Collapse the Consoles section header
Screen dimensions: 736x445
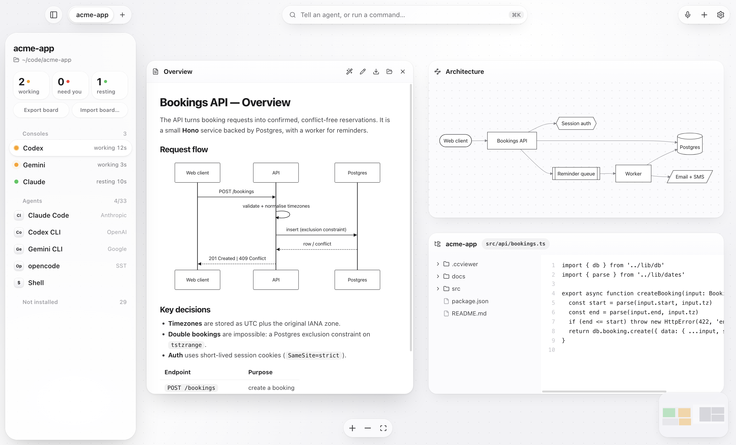coord(71,134)
